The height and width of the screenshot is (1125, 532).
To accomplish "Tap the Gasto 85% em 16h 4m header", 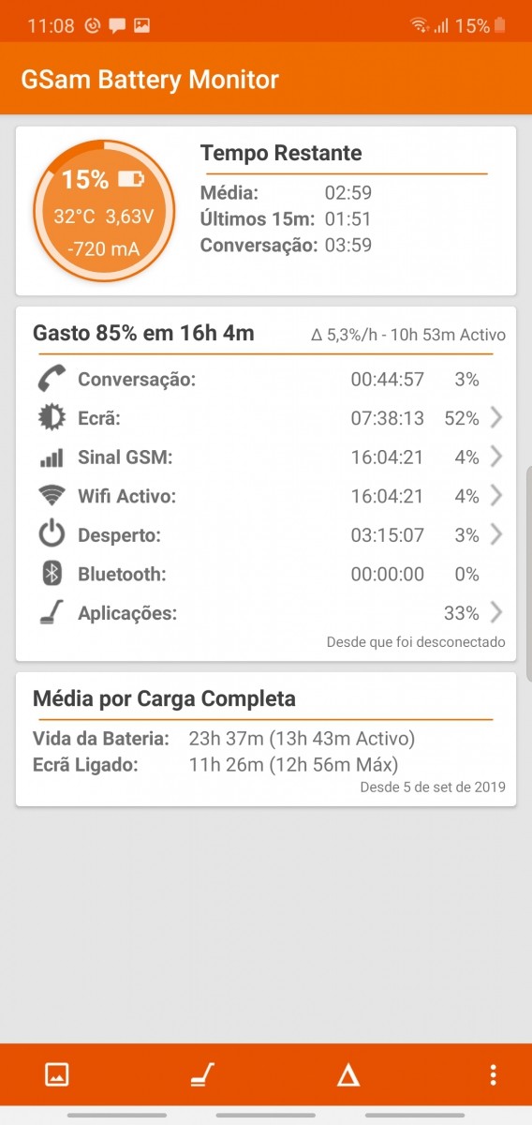I will tap(143, 333).
